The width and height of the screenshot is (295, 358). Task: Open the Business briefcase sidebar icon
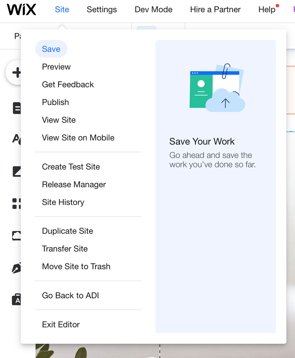[x=16, y=299]
